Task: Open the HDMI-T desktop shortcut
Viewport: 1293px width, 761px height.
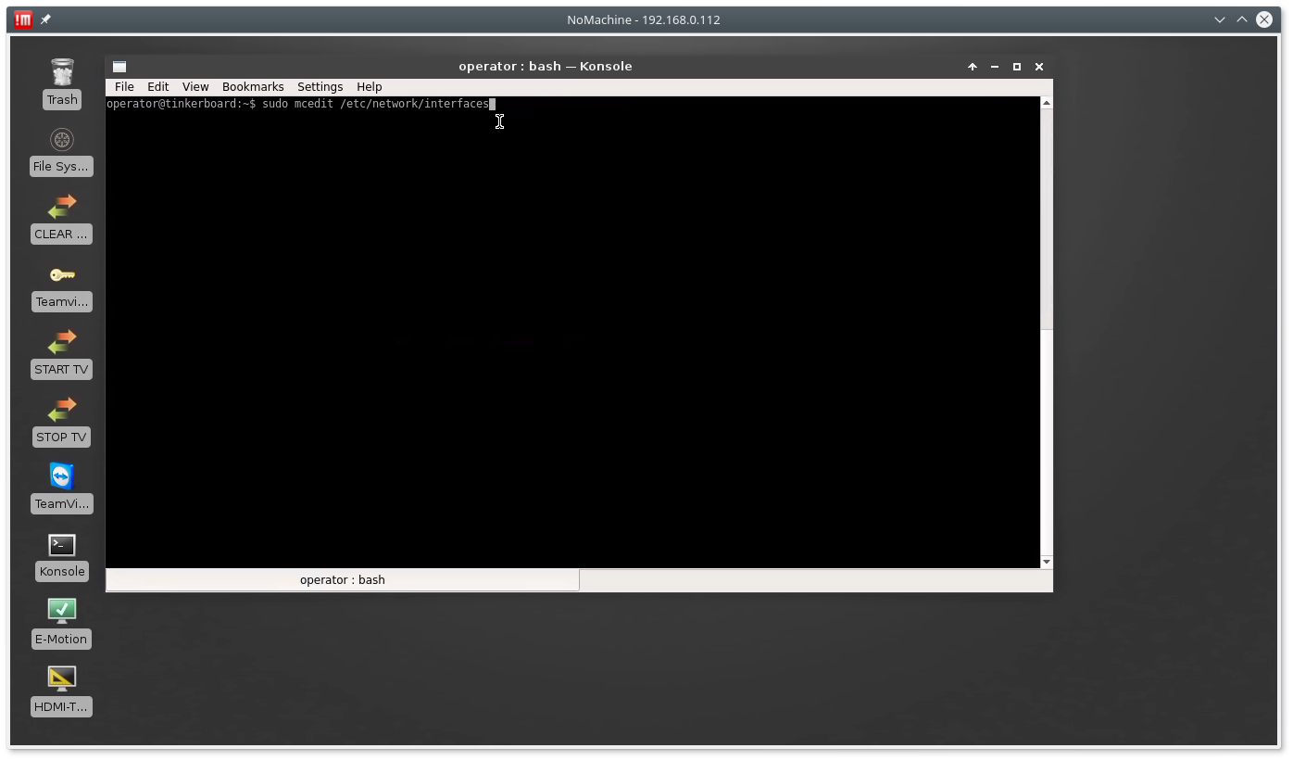Action: click(62, 679)
